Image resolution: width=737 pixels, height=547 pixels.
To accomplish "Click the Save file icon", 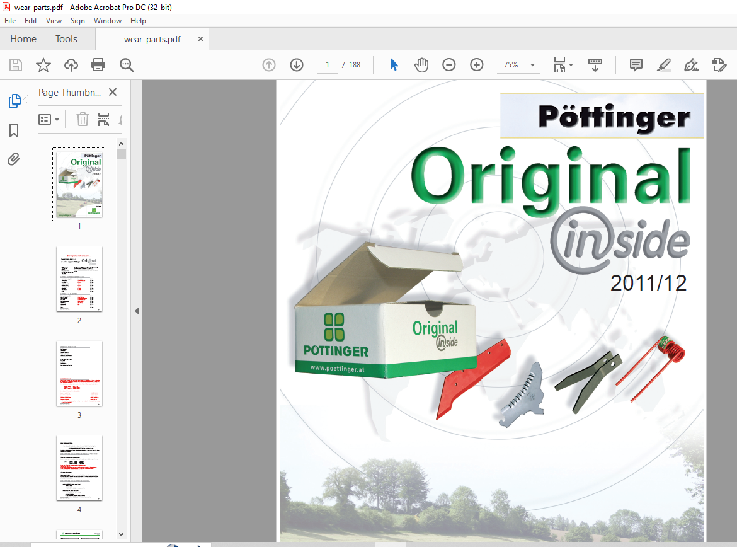I will pyautogui.click(x=16, y=65).
